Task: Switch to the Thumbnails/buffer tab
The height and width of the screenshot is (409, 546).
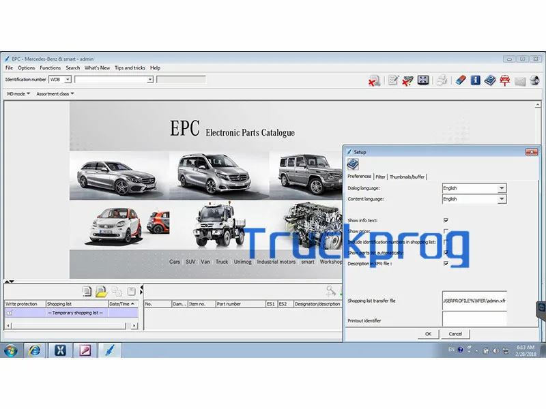Action: (x=407, y=177)
